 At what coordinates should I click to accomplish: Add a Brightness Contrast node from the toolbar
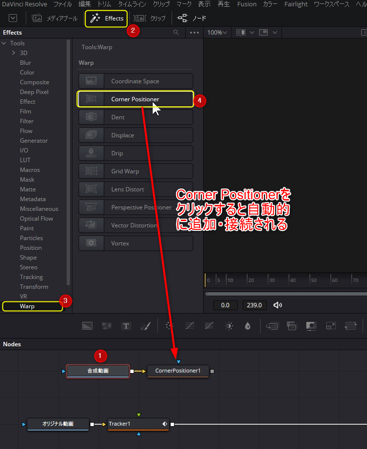(228, 326)
